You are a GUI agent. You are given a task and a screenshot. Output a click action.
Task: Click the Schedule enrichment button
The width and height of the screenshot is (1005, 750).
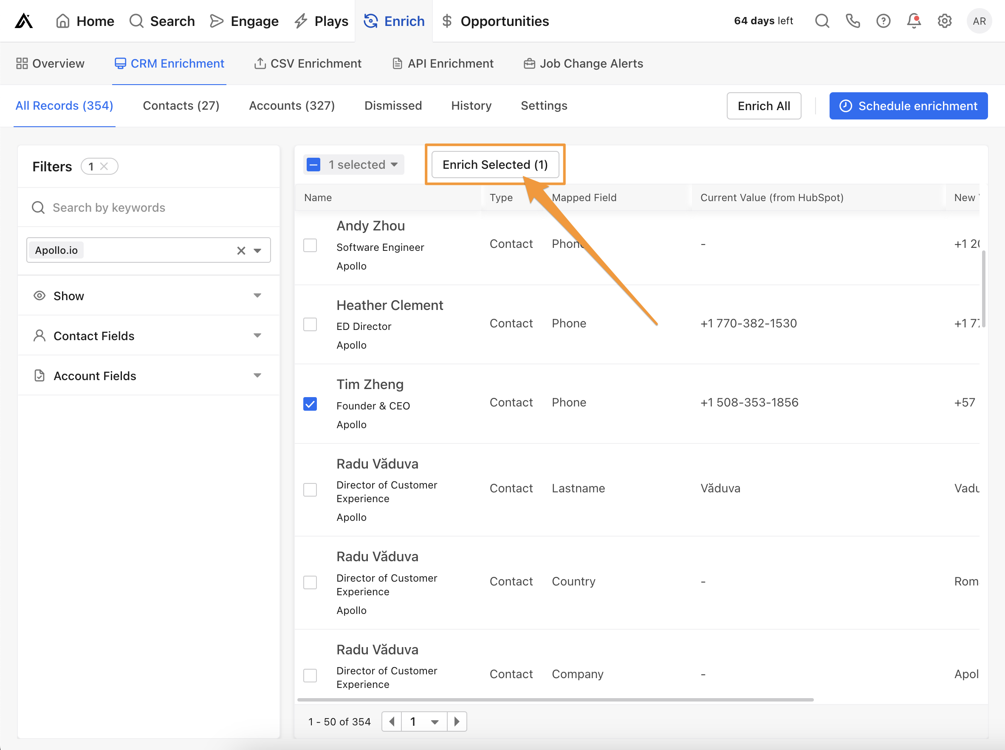click(x=908, y=106)
